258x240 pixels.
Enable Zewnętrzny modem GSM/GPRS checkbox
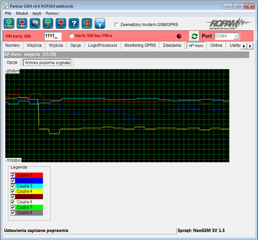pos(117,25)
